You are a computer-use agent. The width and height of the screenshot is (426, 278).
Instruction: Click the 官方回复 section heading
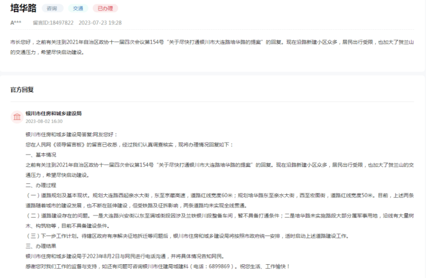click(x=22, y=90)
